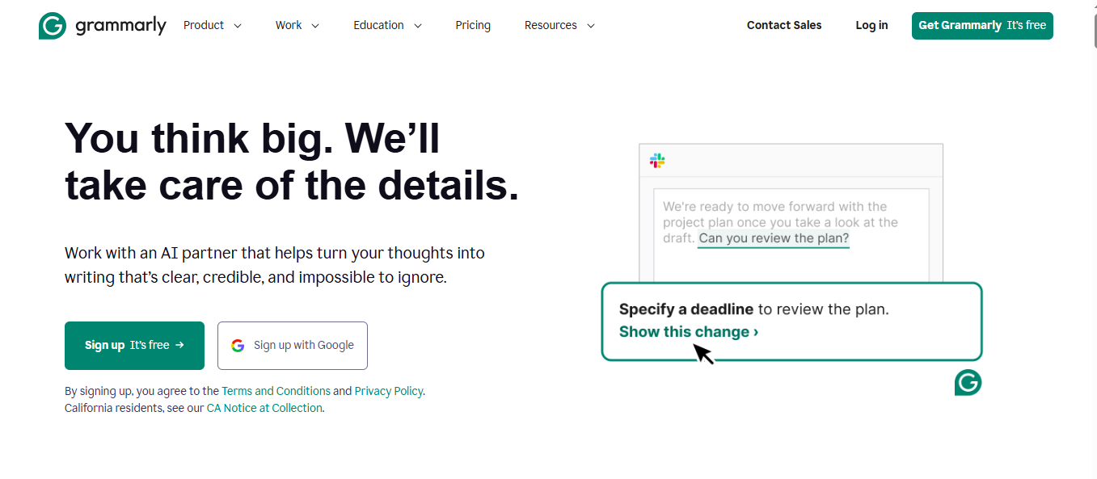Viewport: 1097px width, 479px height.
Task: Select Log in
Action: point(871,25)
